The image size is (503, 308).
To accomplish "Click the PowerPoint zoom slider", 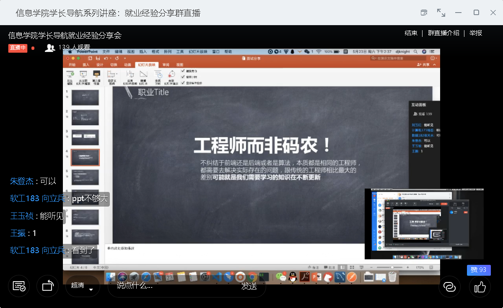I will (x=392, y=267).
